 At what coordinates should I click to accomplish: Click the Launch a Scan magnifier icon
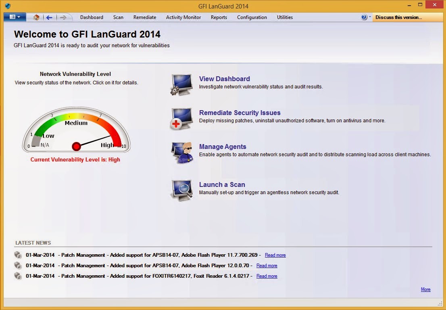pos(182,190)
